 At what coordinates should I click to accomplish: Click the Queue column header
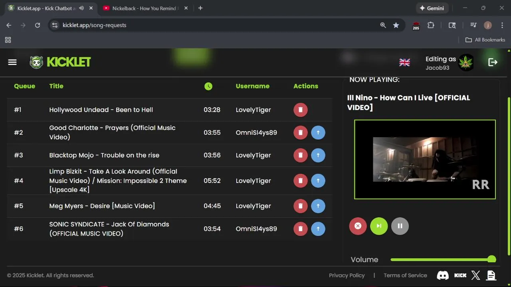[24, 86]
